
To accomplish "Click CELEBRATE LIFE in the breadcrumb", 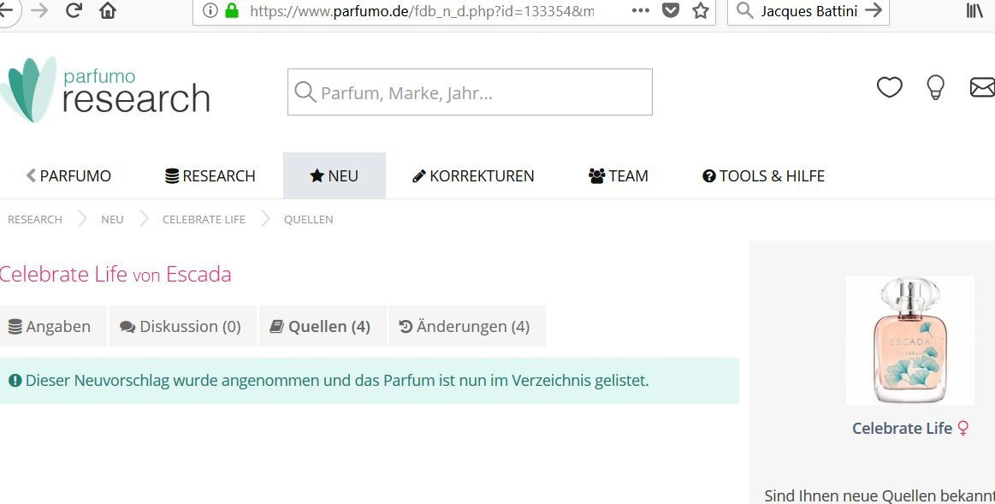I will point(204,220).
